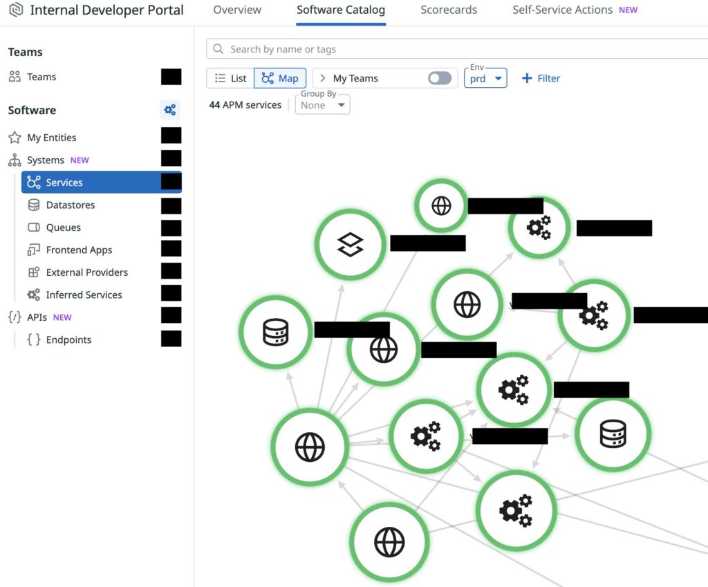Open the Scorecards tab
The width and height of the screenshot is (708, 587).
point(448,10)
